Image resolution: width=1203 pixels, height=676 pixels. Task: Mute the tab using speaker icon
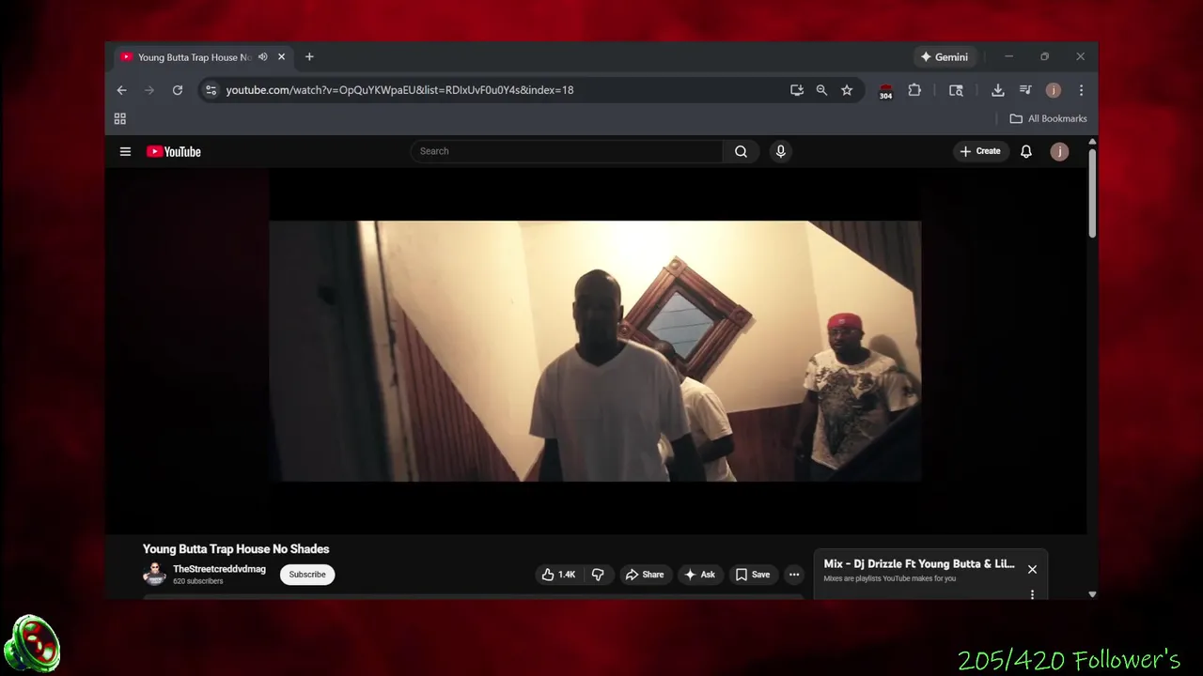(263, 57)
